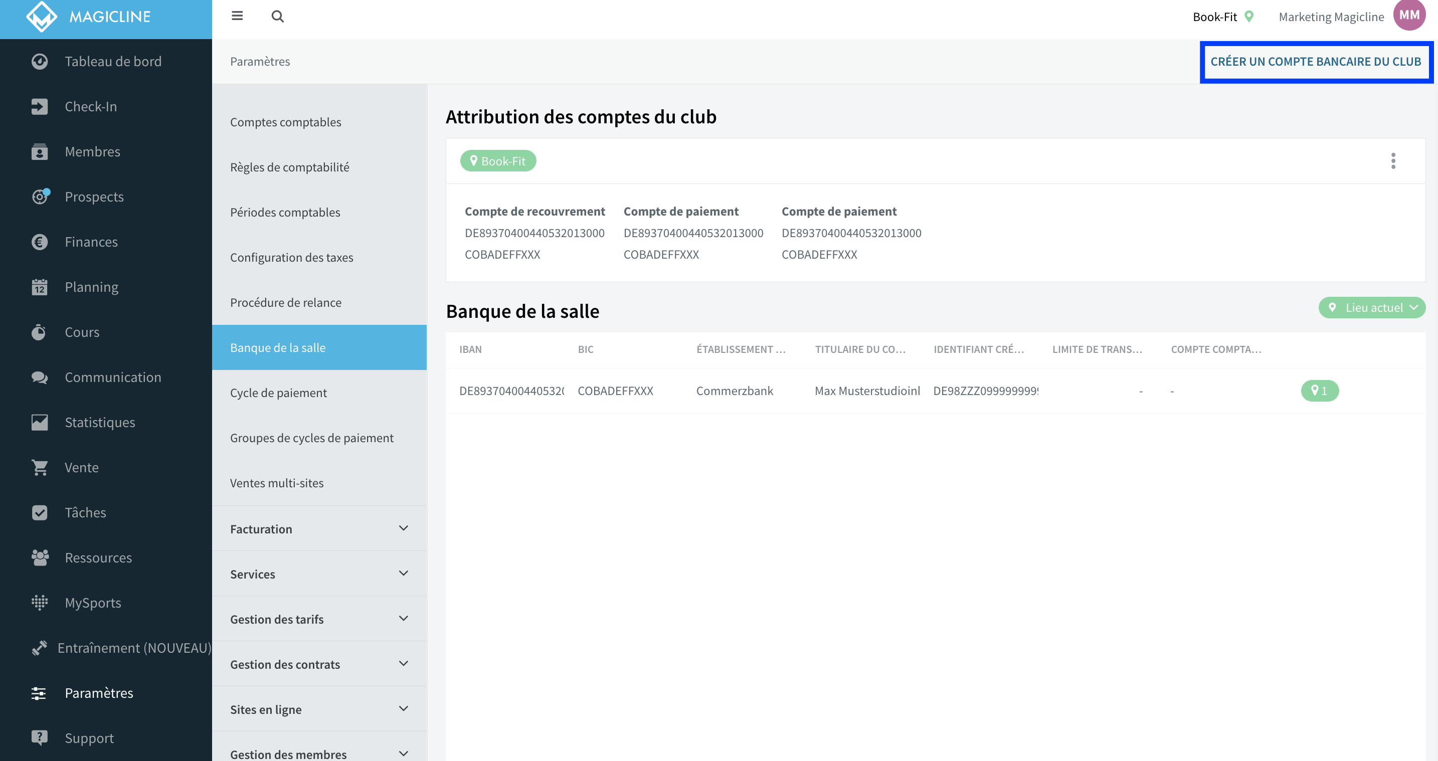Click the Vente shopping cart icon
The width and height of the screenshot is (1438, 761).
click(40, 468)
